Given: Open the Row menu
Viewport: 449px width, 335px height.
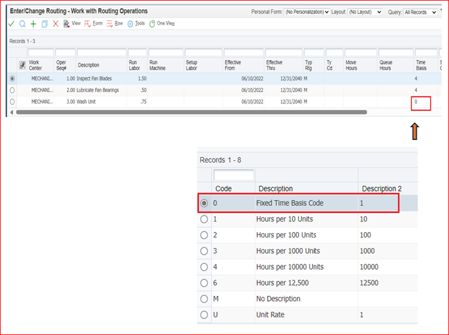Looking at the screenshot, I should (115, 23).
